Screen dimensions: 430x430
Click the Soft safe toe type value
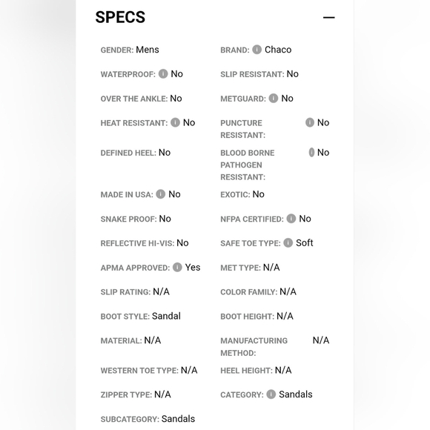(x=305, y=242)
